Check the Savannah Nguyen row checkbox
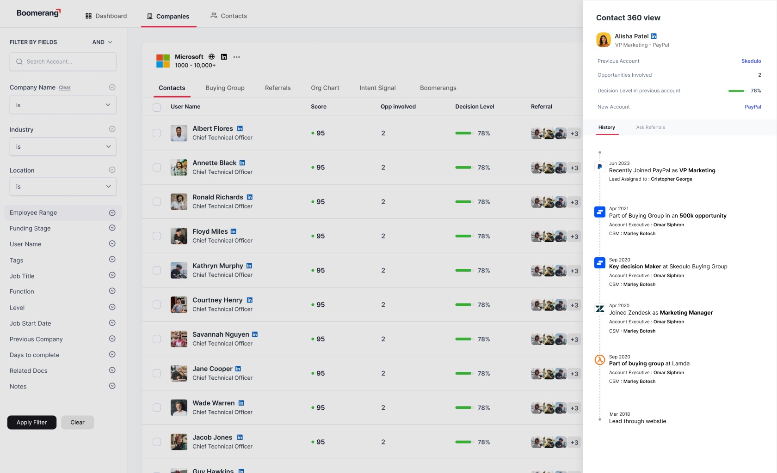 pos(157,339)
